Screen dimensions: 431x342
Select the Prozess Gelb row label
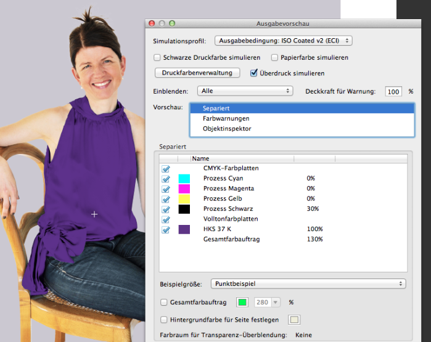tap(223, 198)
